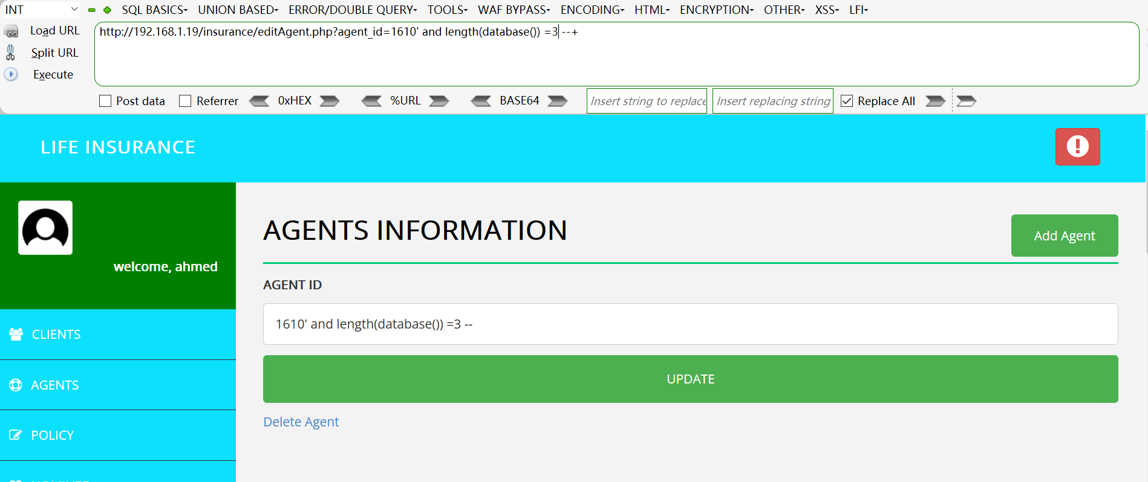Open the HTML menu

click(x=652, y=10)
